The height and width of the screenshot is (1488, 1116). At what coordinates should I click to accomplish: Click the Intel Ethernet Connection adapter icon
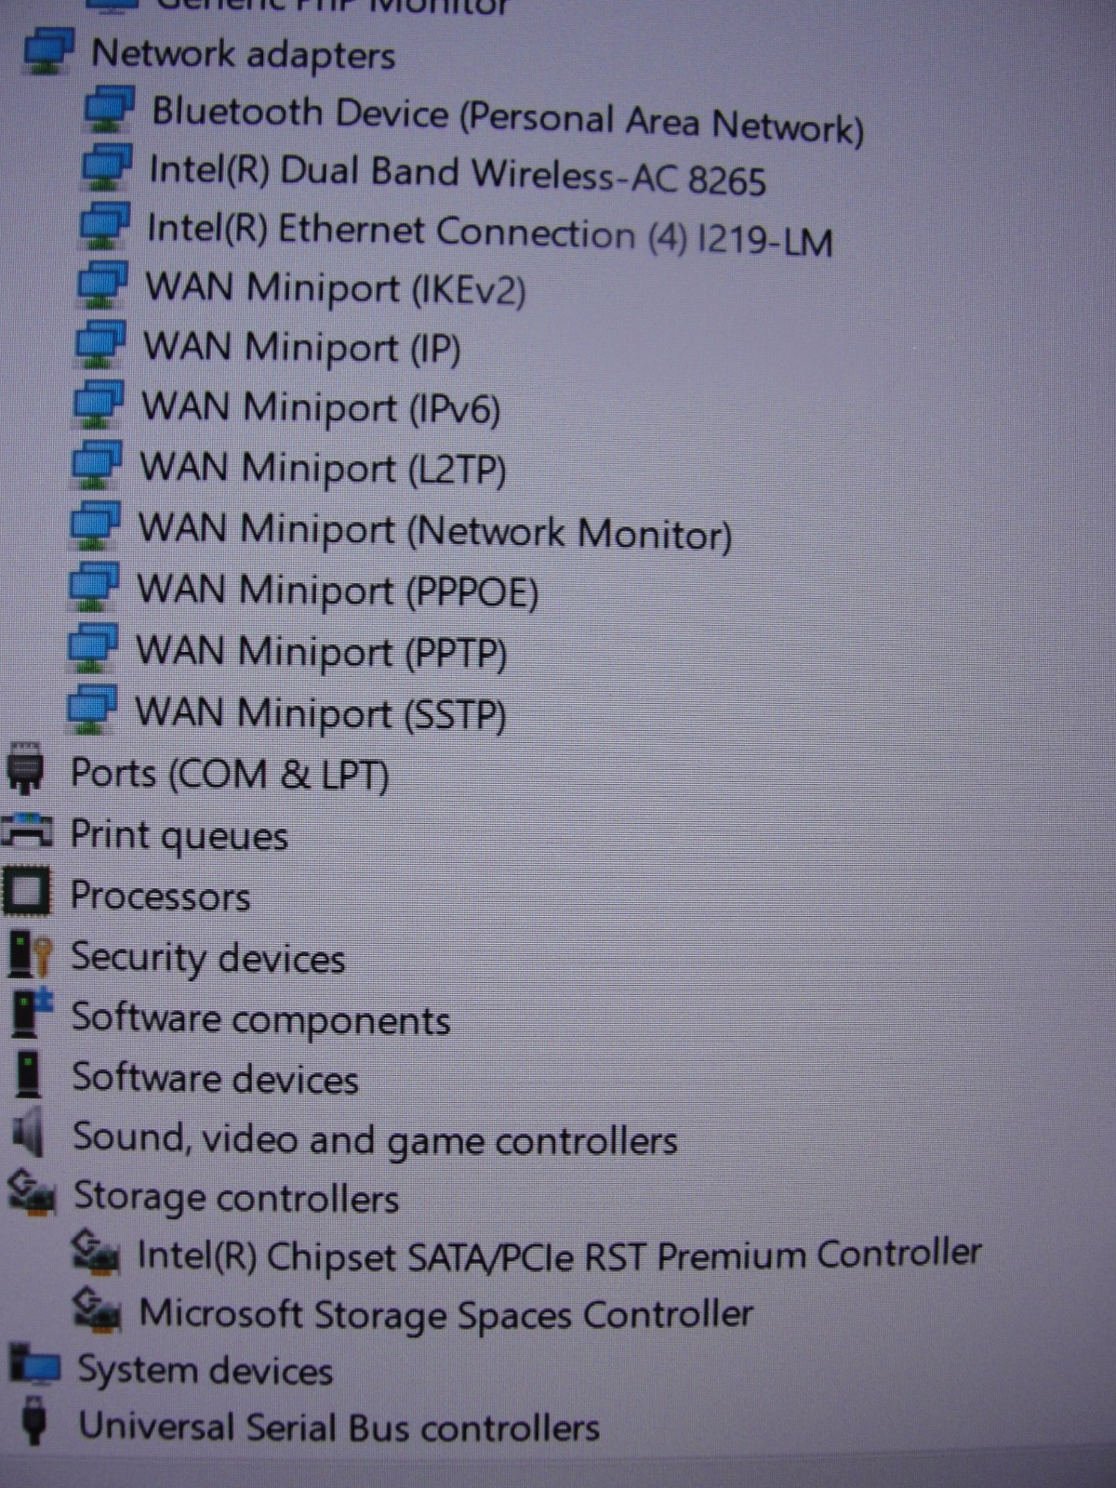[104, 226]
